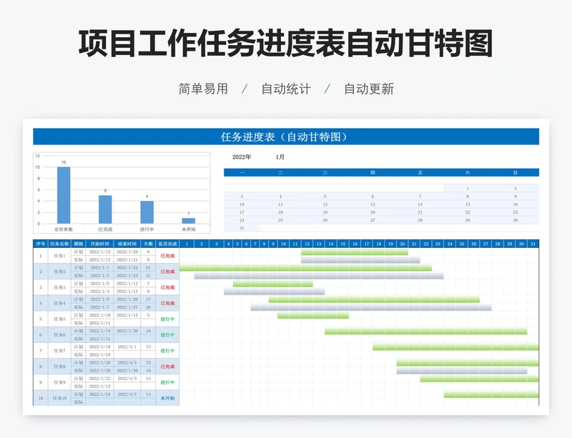Click Gantt header day 24
This screenshot has width=572, height=438.
point(450,244)
